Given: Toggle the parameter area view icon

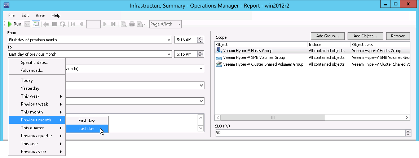Looking at the screenshot, I should [x=36, y=24].
